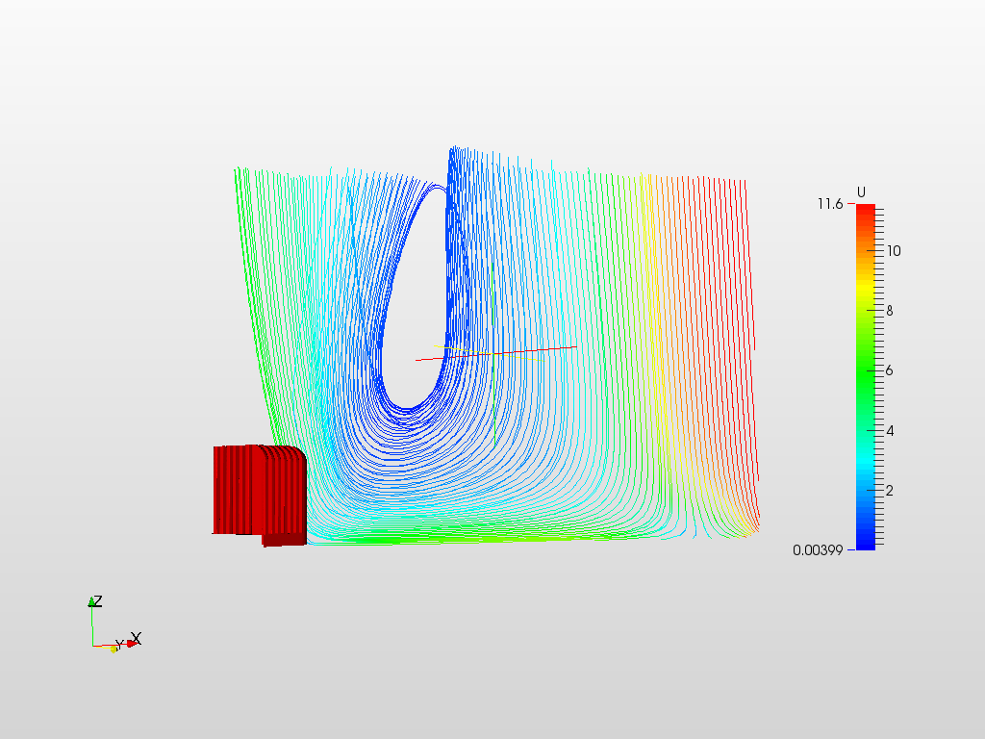Click legend tick label 10

pyautogui.click(x=894, y=251)
